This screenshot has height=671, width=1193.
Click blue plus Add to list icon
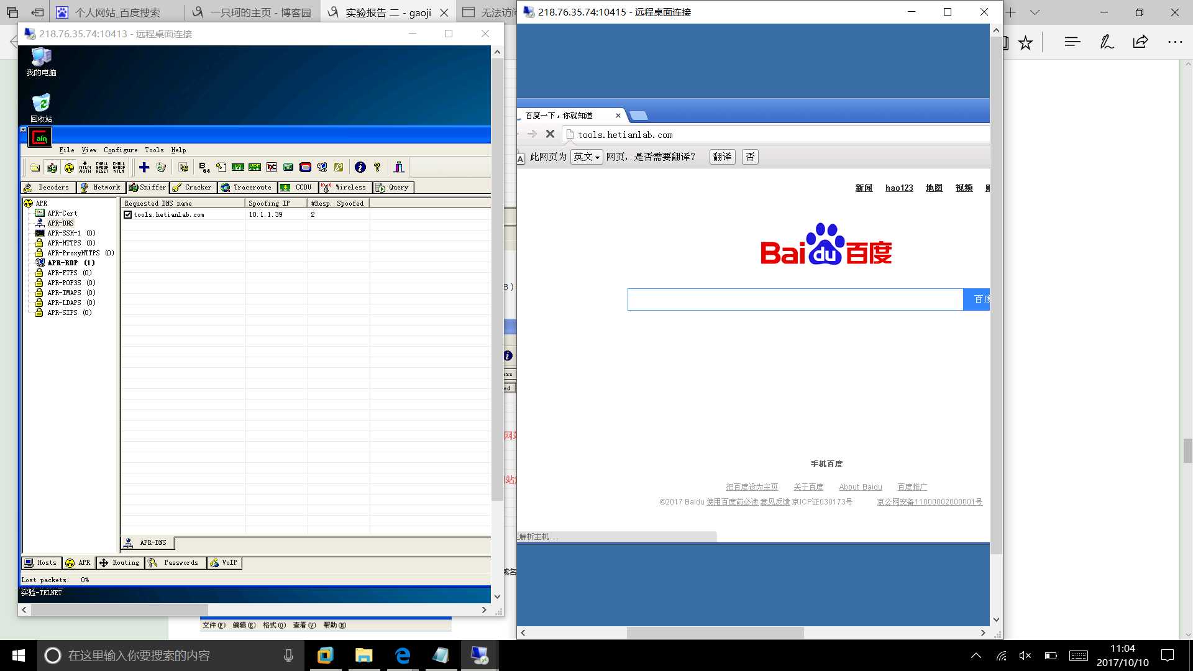pos(144,167)
